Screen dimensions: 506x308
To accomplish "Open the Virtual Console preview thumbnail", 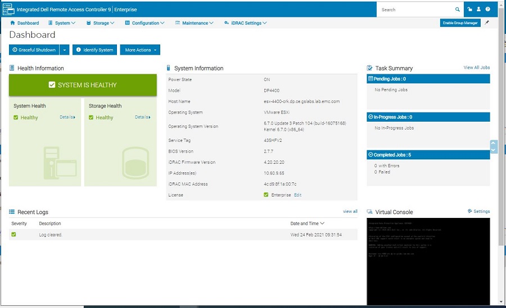I will [x=428, y=260].
